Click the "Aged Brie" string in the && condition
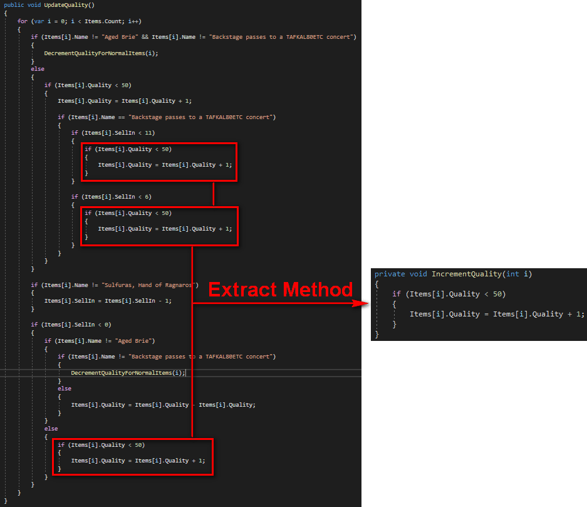Viewport: 587px width, 507px height. (x=120, y=37)
